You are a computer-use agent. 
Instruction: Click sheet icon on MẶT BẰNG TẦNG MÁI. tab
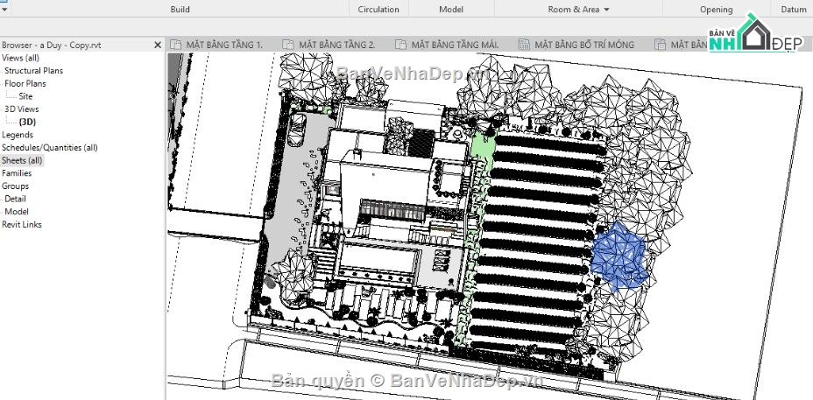point(400,45)
